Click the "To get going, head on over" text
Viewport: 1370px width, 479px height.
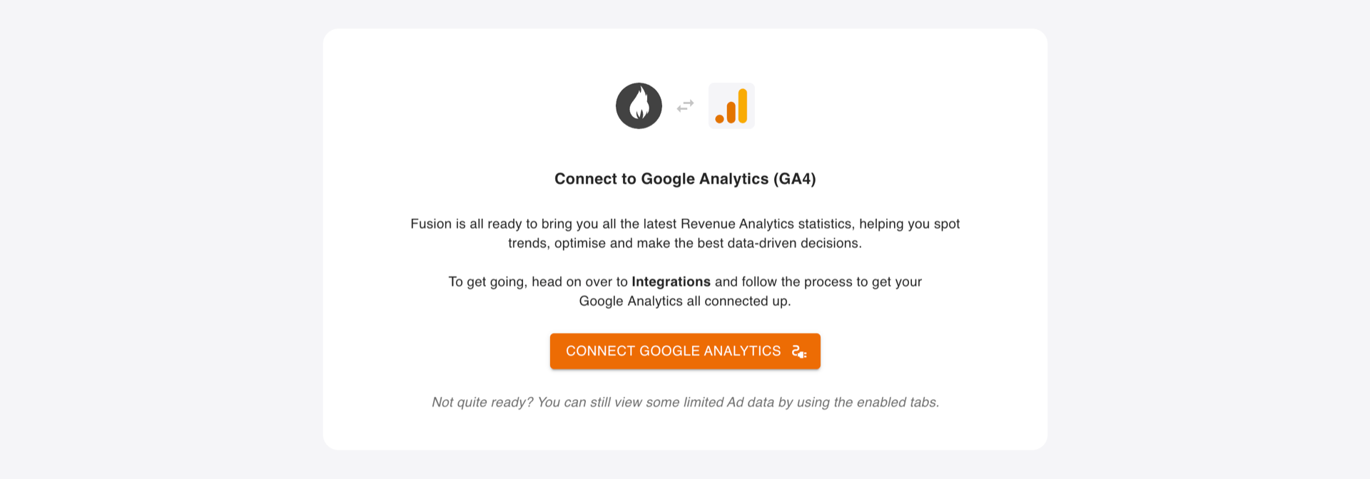[538, 282]
